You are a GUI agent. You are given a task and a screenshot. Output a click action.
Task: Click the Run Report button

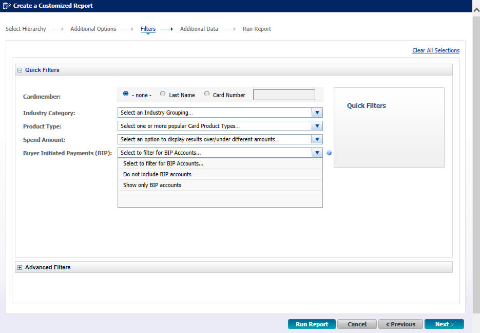312,324
